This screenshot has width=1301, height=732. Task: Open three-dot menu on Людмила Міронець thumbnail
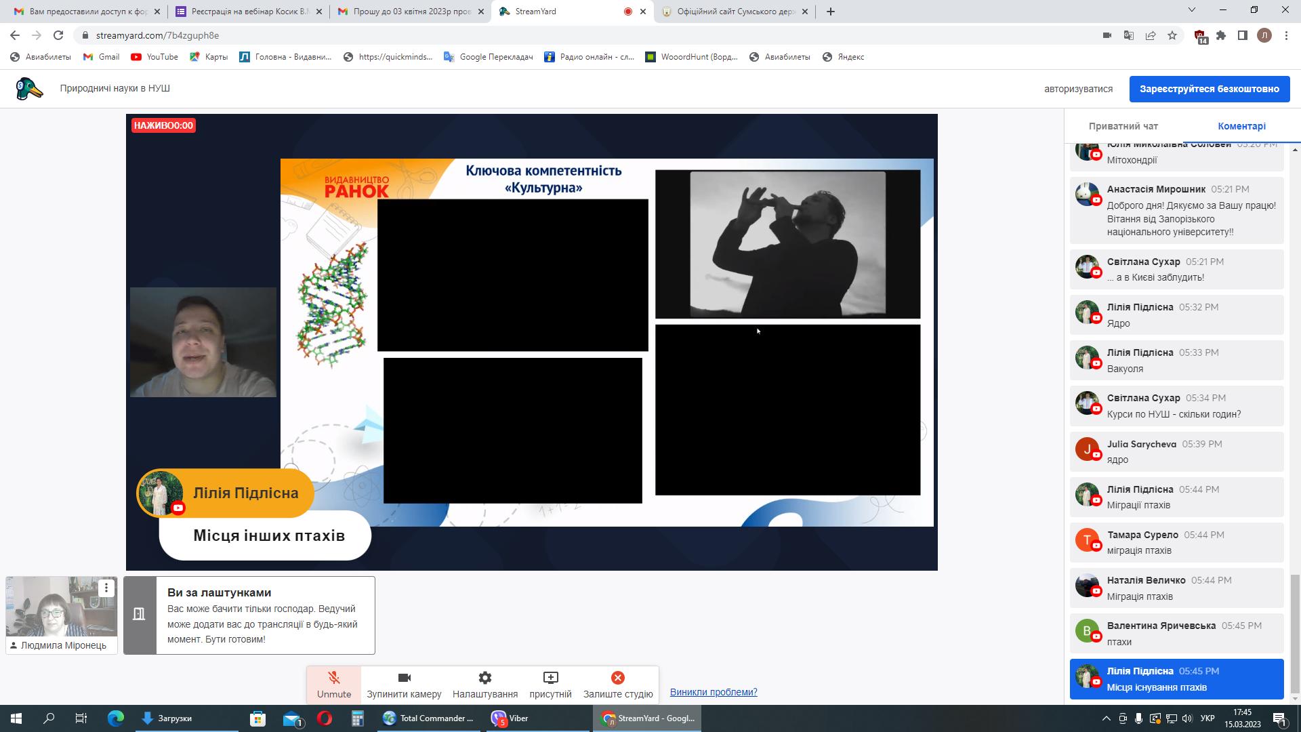coord(106,588)
